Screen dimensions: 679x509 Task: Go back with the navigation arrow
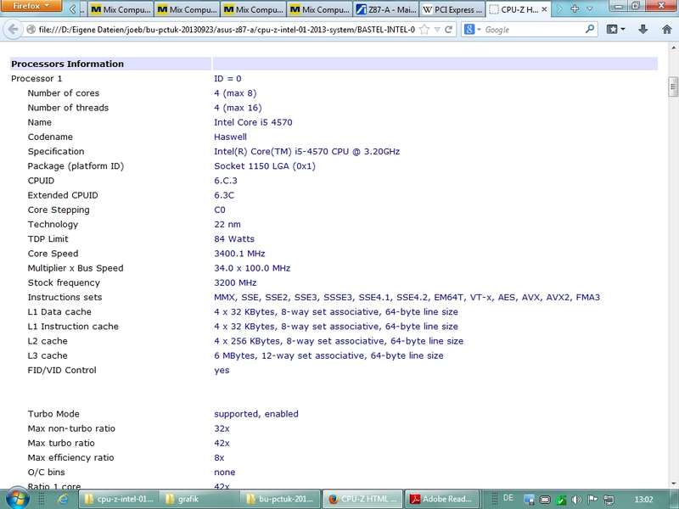click(x=13, y=30)
